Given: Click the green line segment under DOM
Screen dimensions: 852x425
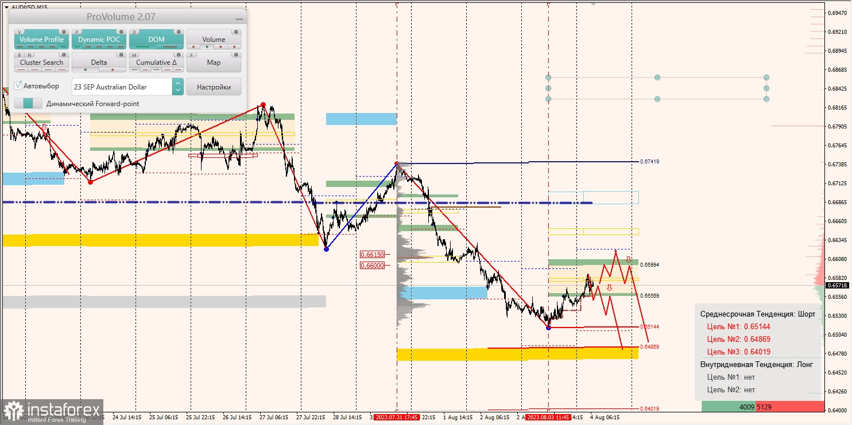Looking at the screenshot, I should (x=143, y=47).
